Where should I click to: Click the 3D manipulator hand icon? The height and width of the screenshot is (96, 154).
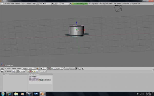click(48, 68)
